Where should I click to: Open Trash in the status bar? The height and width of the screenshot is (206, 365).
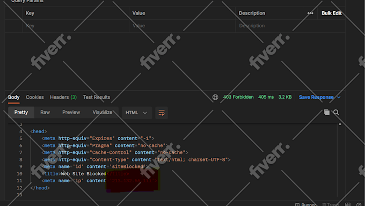331,204
